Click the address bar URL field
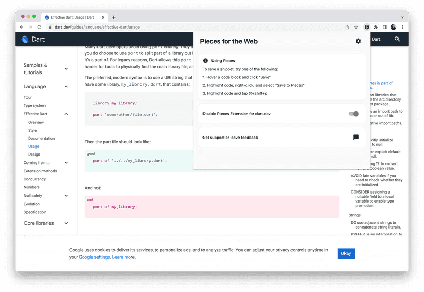This screenshot has height=292, width=424. point(195,27)
